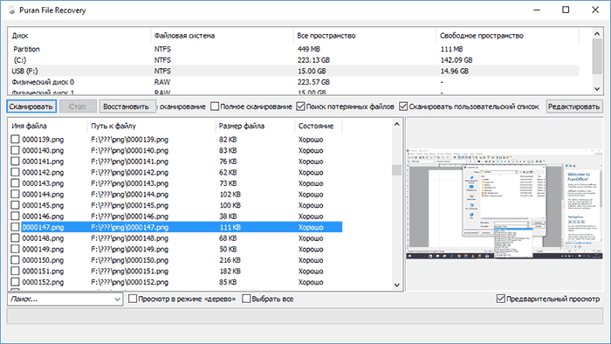Click drive list scroll up arrow

(x=597, y=34)
